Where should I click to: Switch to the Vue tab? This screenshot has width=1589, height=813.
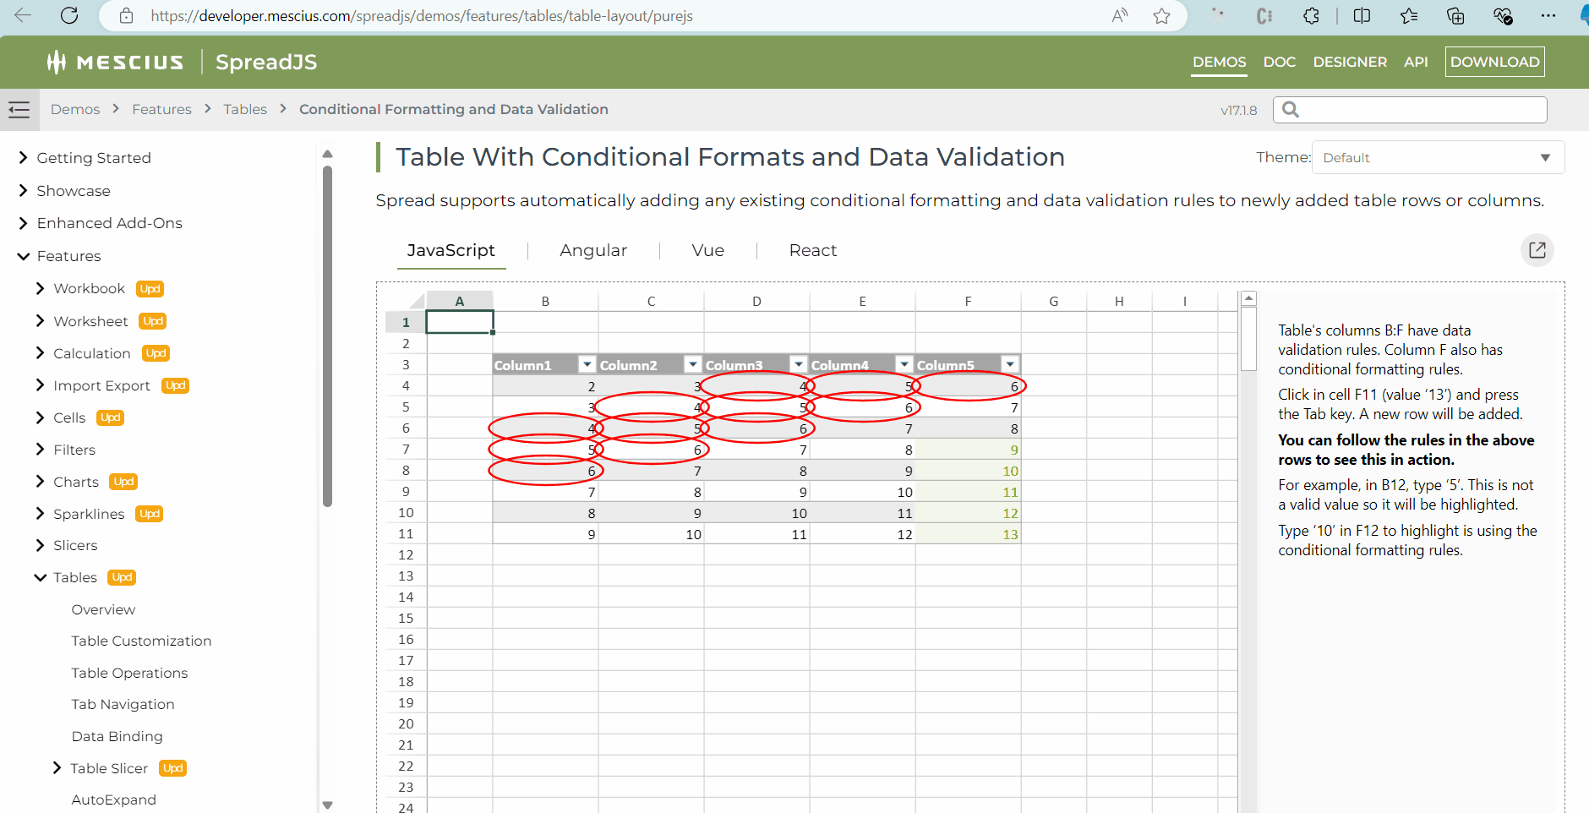[707, 250]
